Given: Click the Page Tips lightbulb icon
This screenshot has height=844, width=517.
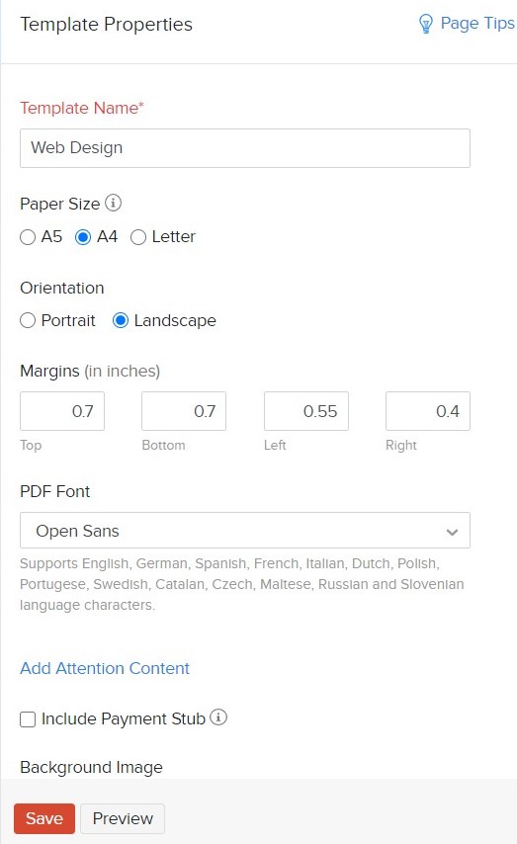Looking at the screenshot, I should pyautogui.click(x=425, y=24).
